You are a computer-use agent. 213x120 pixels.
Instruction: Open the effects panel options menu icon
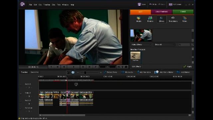point(192,45)
